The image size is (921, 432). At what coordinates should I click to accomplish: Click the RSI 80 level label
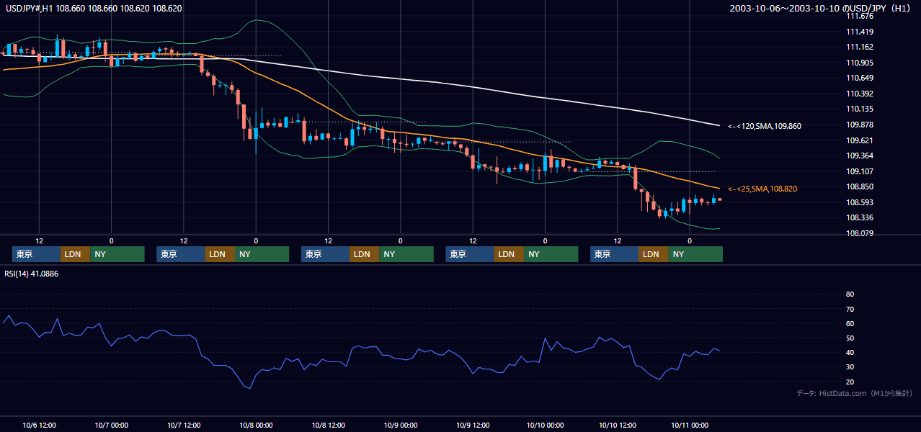(850, 294)
